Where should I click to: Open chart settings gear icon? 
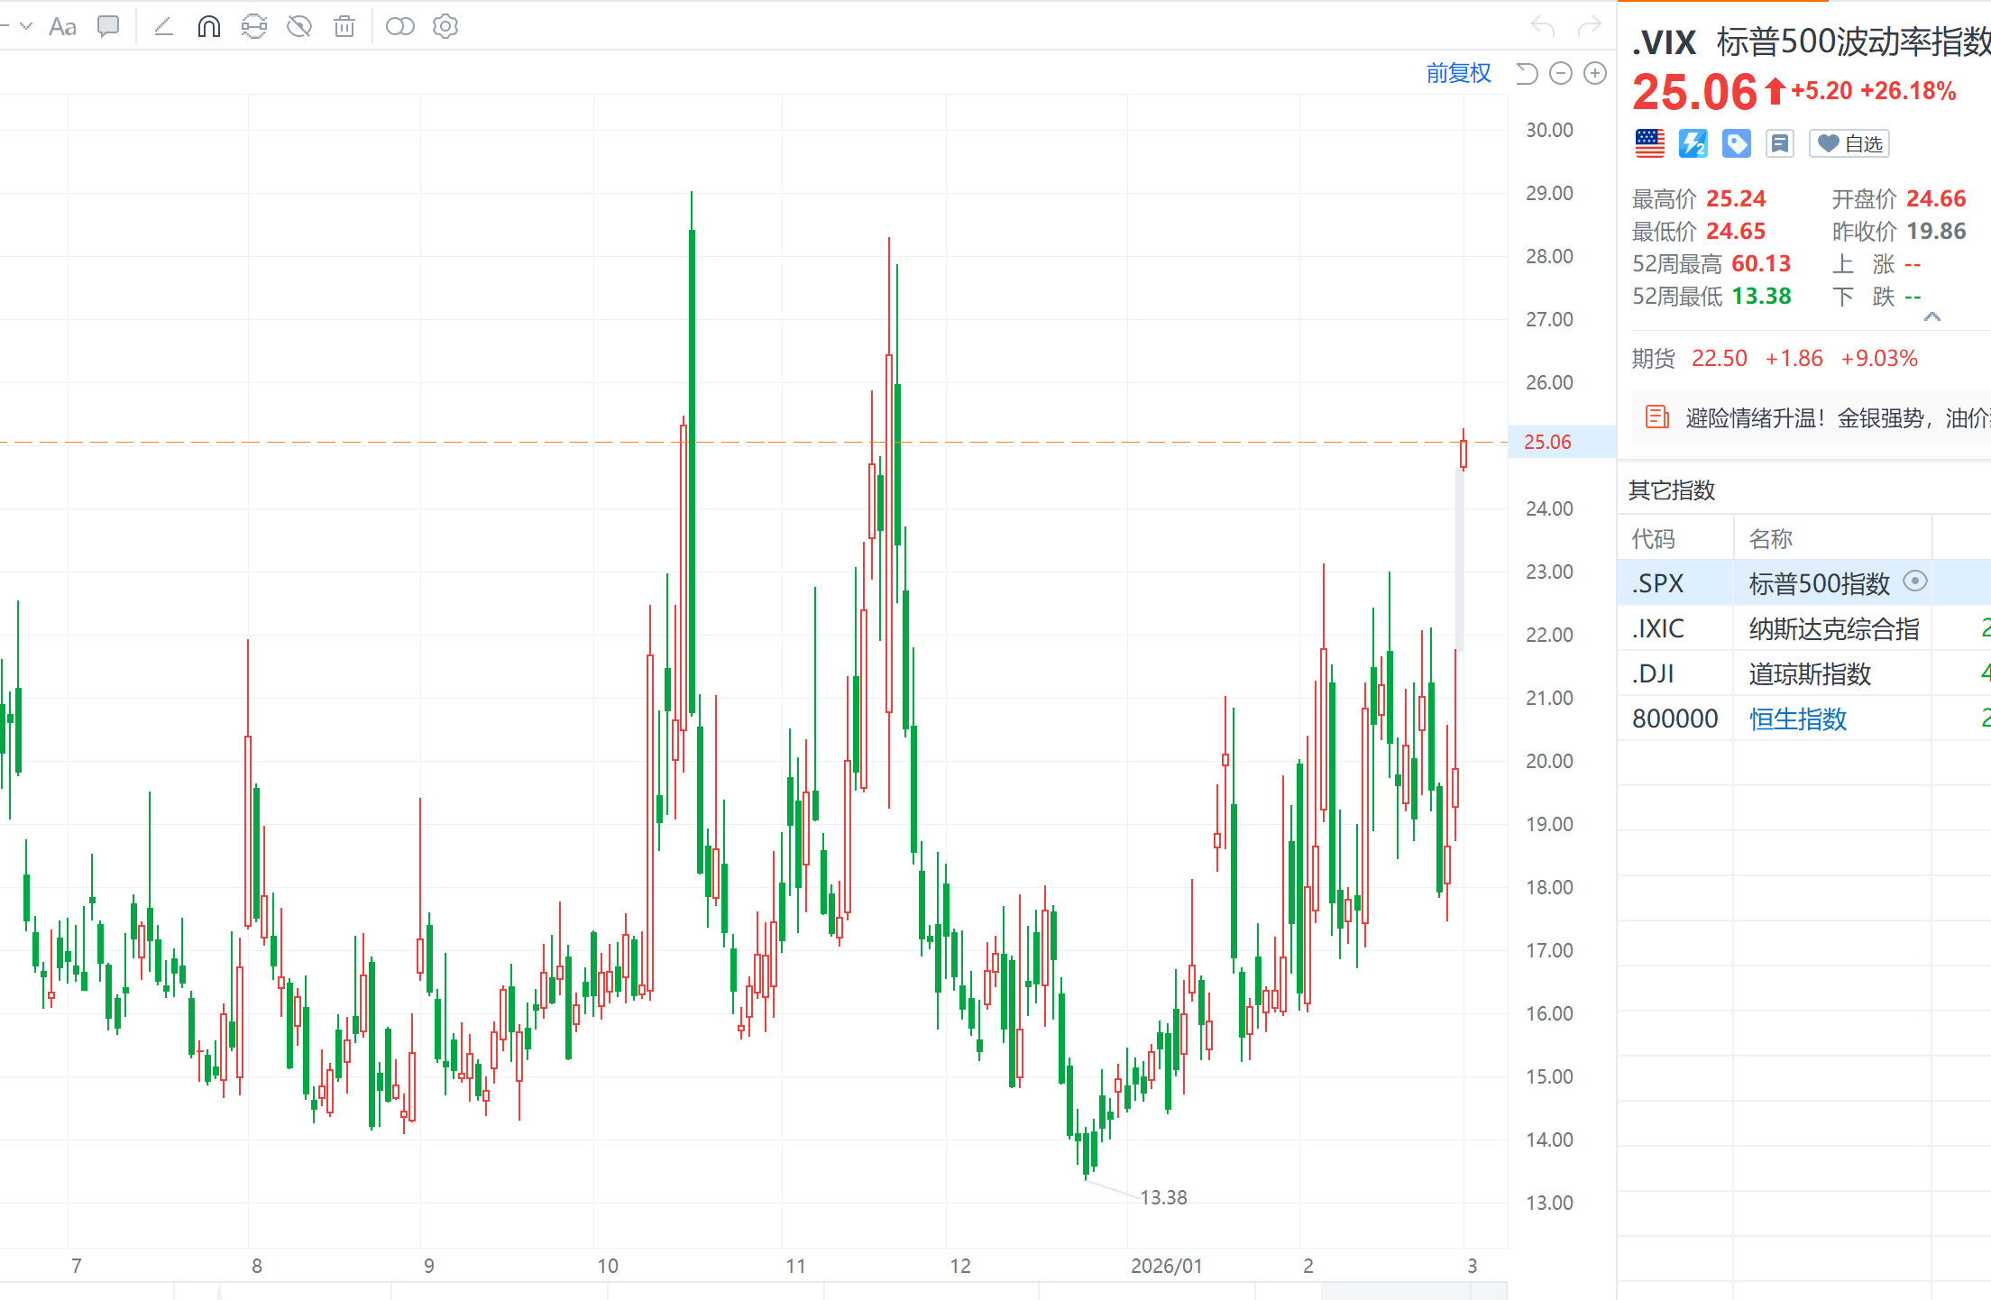[445, 27]
